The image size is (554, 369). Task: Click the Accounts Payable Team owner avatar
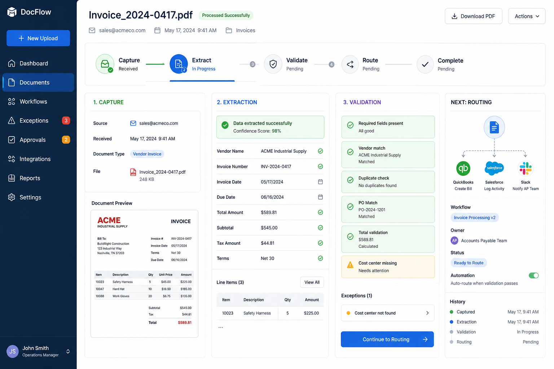454,241
